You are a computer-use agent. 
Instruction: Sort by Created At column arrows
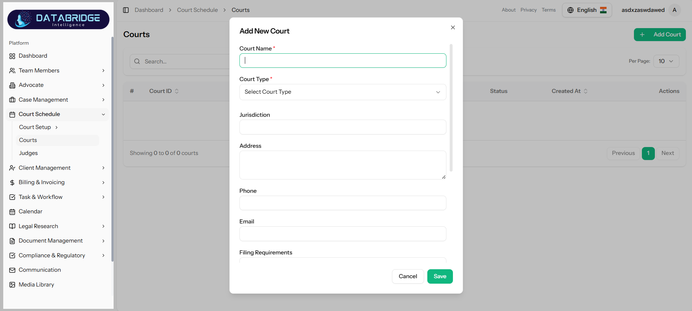(586, 91)
